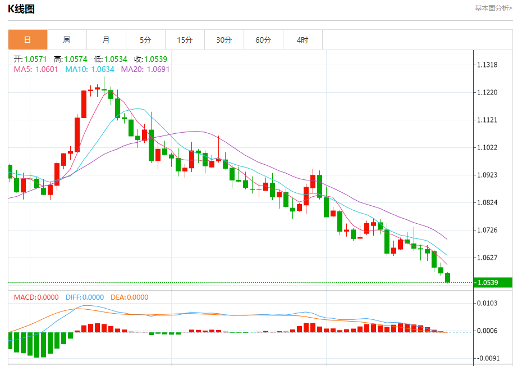Click the last green candlestick on chart
The width and height of the screenshot is (518, 366).
[448, 277]
